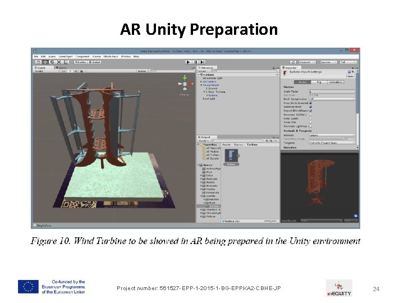This screenshot has height=303, width=404.
Task: Select the Hand tool in Unity toolbar
Action: point(38,62)
